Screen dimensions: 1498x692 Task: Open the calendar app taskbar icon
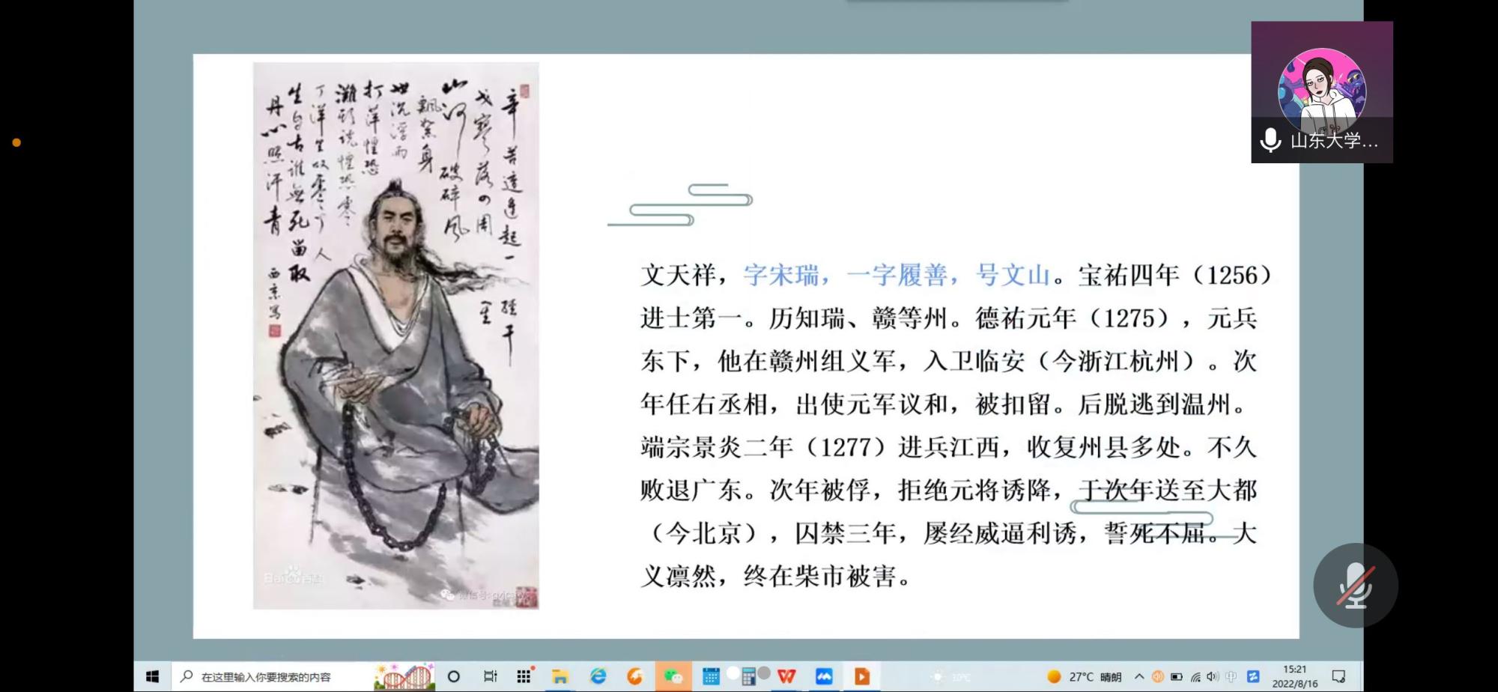click(x=710, y=676)
